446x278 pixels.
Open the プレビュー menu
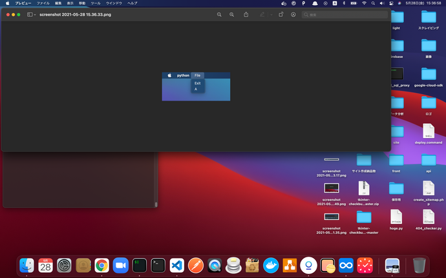click(23, 3)
